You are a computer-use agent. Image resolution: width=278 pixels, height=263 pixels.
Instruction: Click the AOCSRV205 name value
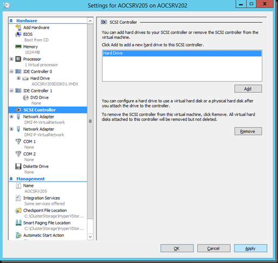36,191
